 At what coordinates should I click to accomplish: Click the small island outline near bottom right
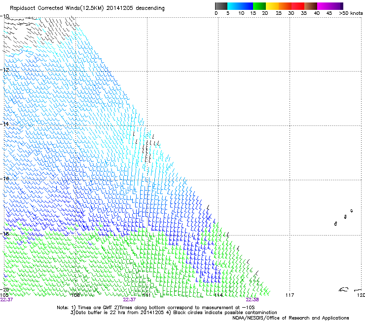pyautogui.click(x=344, y=289)
